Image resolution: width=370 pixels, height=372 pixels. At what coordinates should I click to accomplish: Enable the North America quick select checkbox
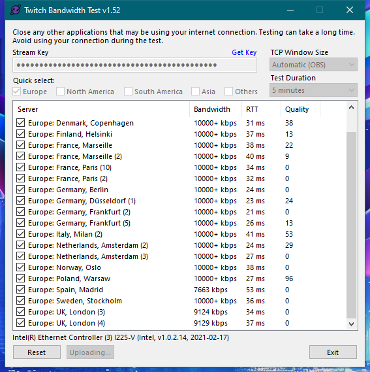pyautogui.click(x=61, y=92)
